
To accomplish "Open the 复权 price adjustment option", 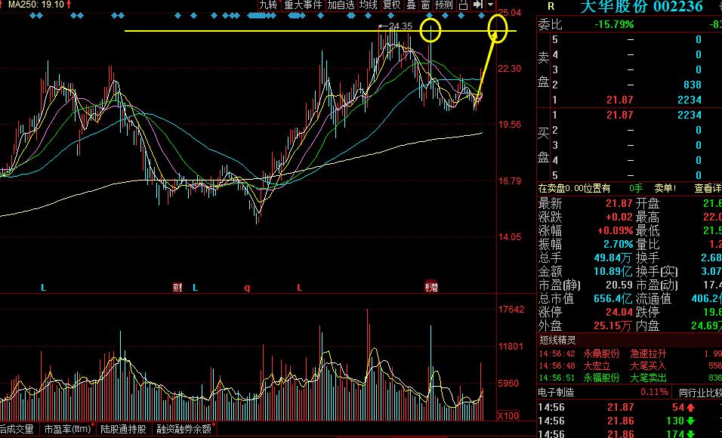I will pyautogui.click(x=392, y=5).
